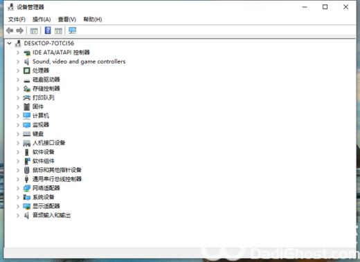Select the 计算机 row text
This screenshot has height=262, width=360.
pyautogui.click(x=41, y=115)
